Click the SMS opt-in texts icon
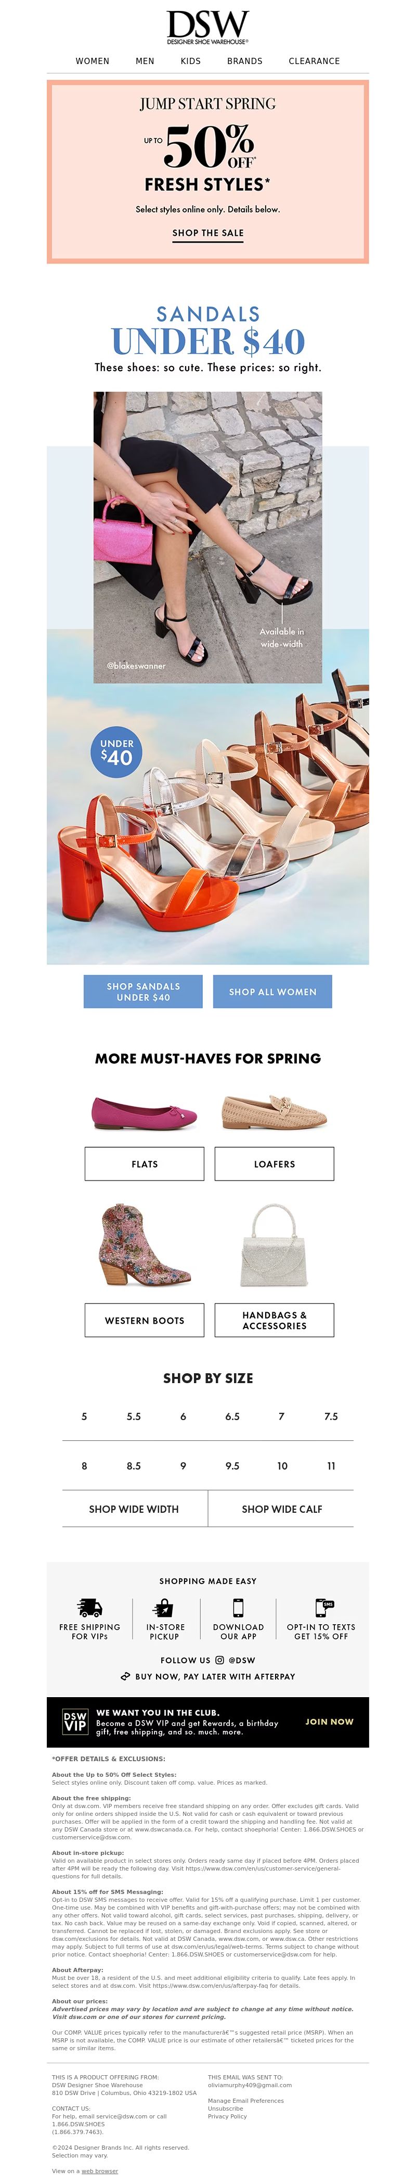 click(324, 1608)
